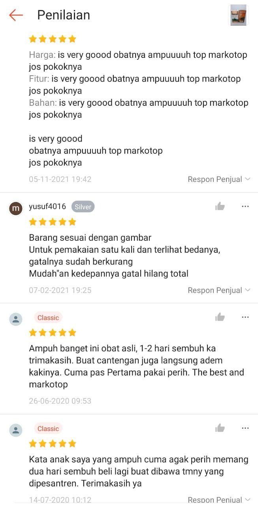Tap Classic badge on pesantren review
This screenshot has width=258, height=507.
48,429
